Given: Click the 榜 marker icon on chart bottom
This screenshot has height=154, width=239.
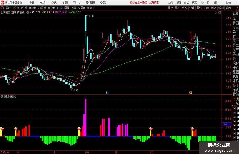Looking at the screenshot, I should pyautogui.click(x=190, y=92).
